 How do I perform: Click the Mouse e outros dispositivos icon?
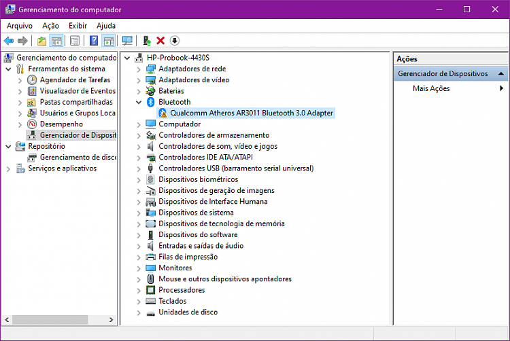tap(150, 279)
